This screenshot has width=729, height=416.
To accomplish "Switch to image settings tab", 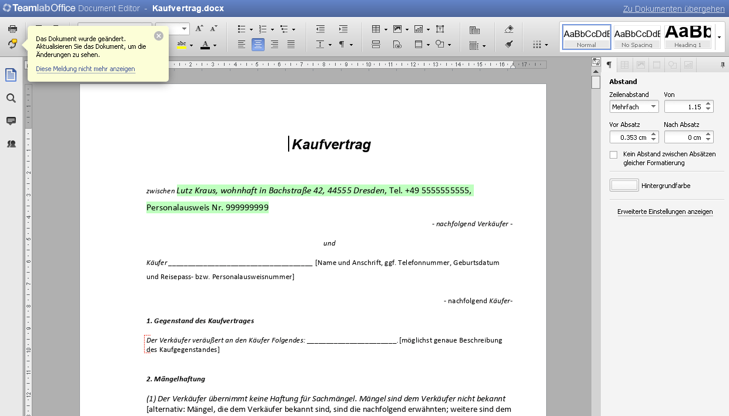I will pos(640,65).
